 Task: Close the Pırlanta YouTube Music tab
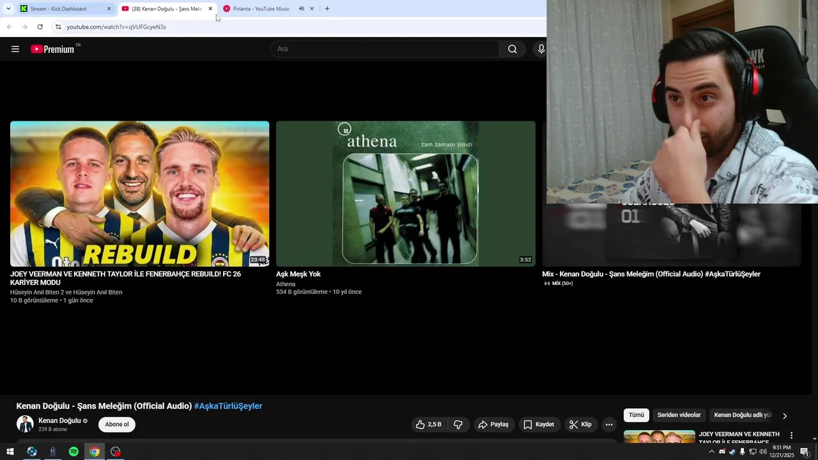[x=311, y=9]
